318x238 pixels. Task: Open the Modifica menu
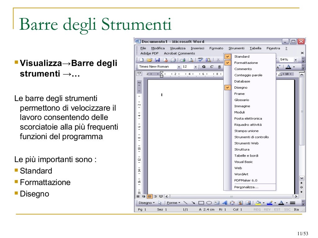158,48
